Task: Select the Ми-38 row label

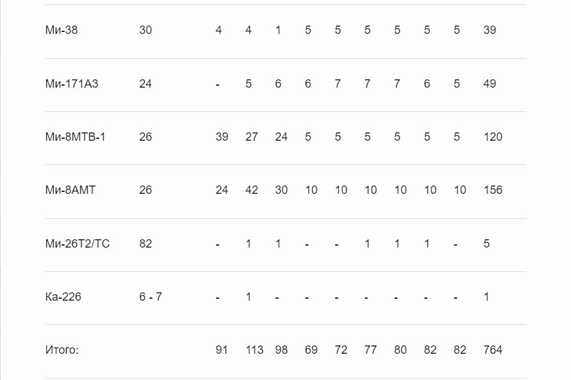Action: coord(62,30)
